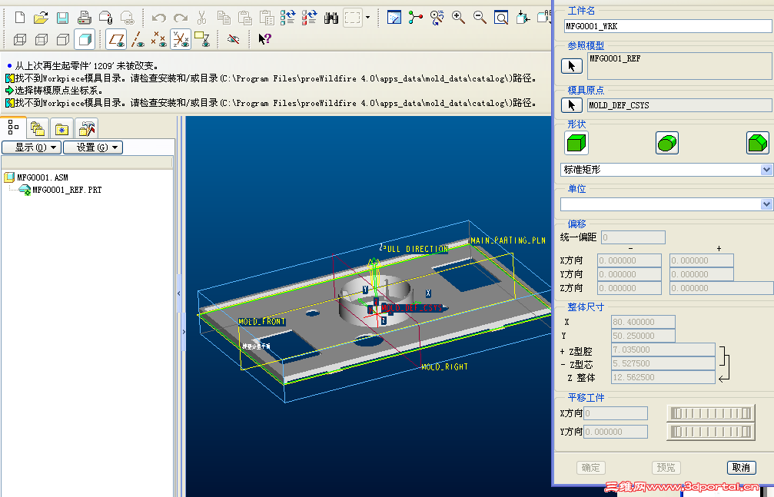Click the spin center icon
Viewport: 774px width, 497px height.
pos(415,18)
